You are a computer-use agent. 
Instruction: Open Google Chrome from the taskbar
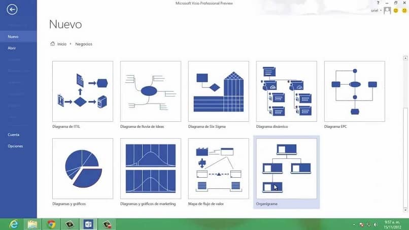pyautogui.click(x=51, y=224)
